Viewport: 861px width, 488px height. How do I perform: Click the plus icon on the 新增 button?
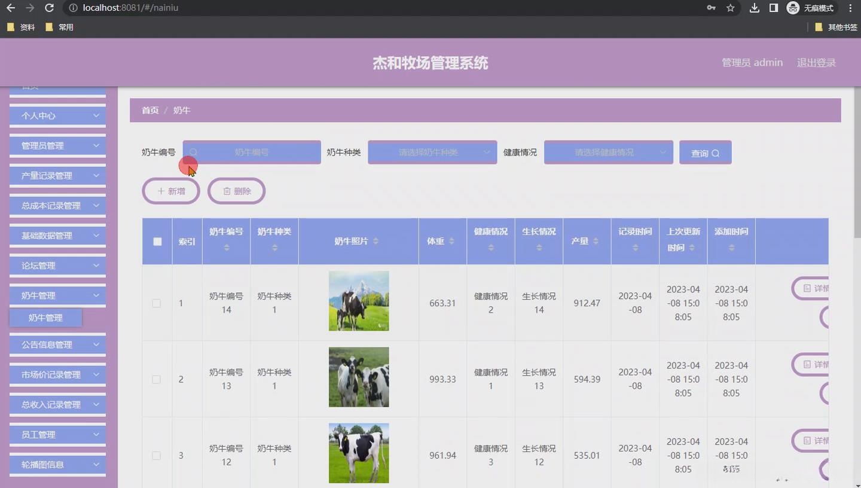[x=160, y=191]
